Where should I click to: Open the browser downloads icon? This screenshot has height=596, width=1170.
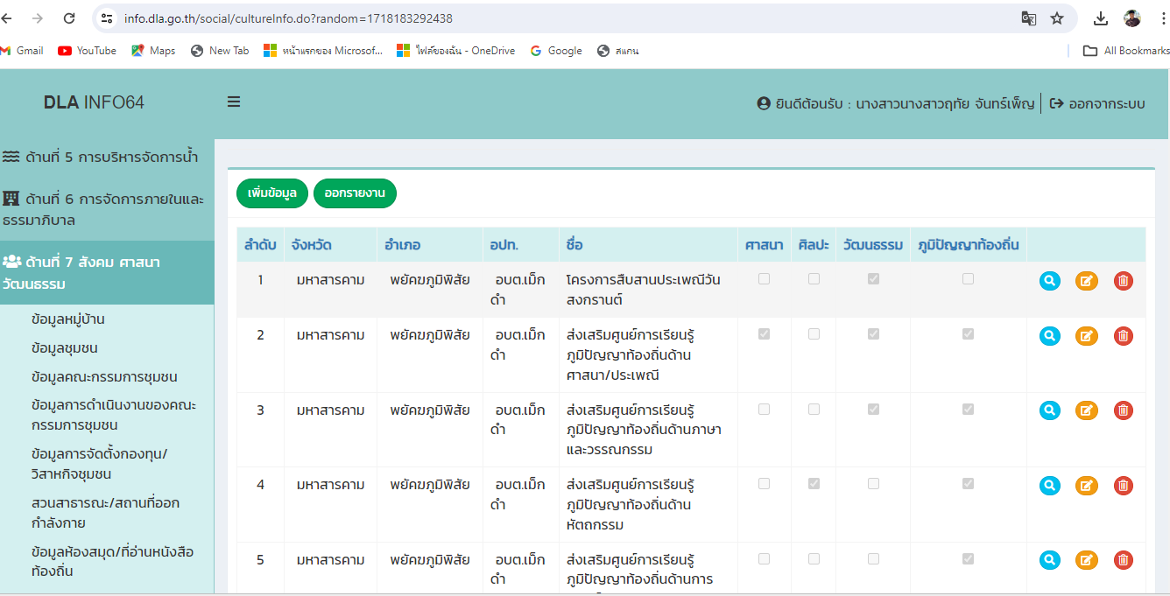1101,18
